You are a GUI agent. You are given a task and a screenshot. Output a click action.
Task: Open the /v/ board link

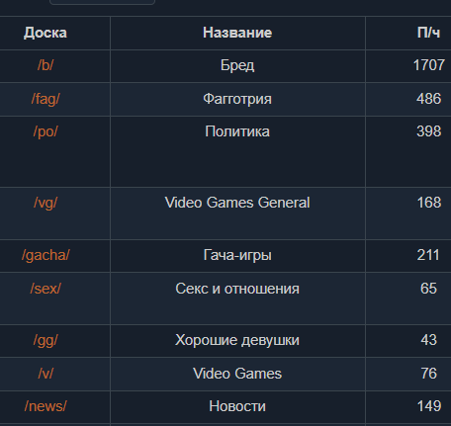(45, 374)
